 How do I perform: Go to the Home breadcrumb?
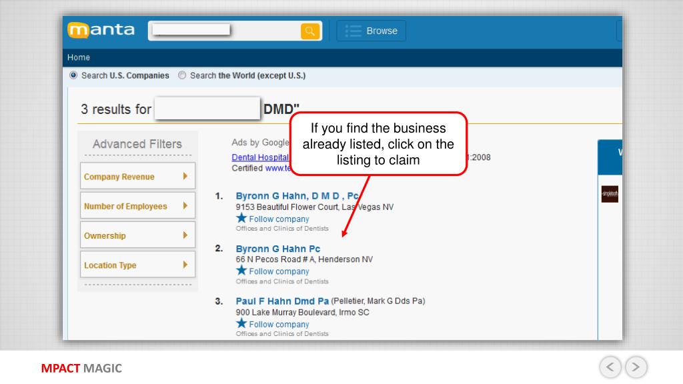click(79, 57)
